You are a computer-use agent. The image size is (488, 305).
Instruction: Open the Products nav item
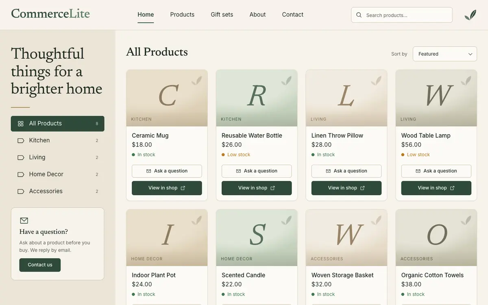tap(182, 15)
